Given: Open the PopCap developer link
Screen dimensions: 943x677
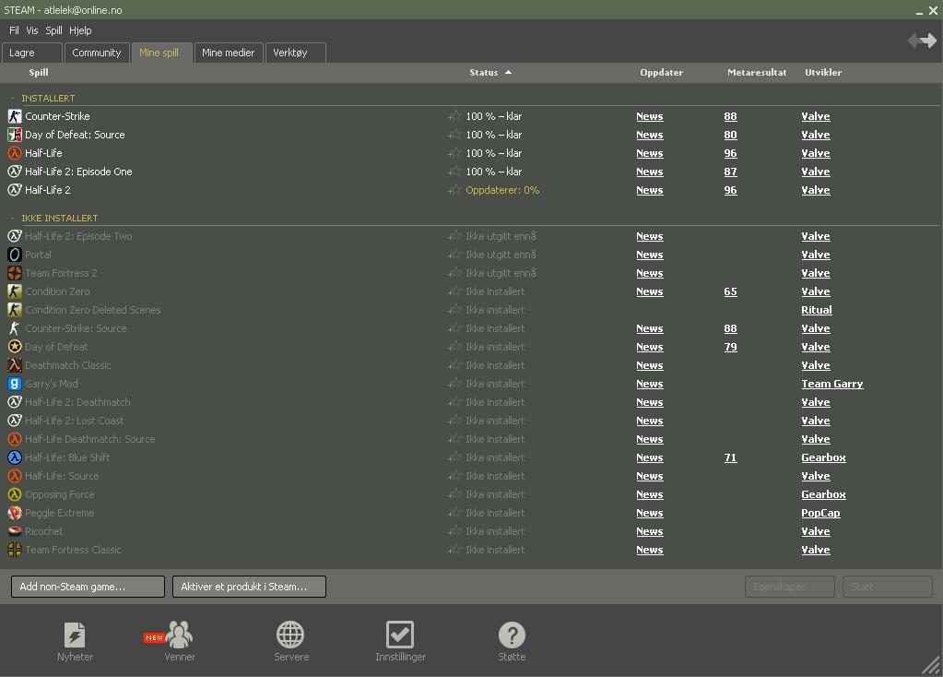Looking at the screenshot, I should coord(820,513).
